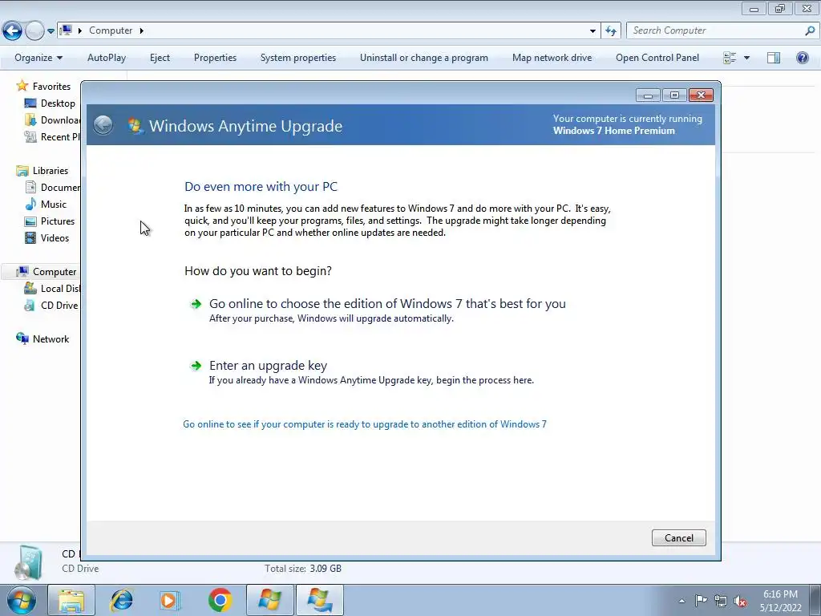Click Map network drive
This screenshot has width=821, height=616.
552,58
